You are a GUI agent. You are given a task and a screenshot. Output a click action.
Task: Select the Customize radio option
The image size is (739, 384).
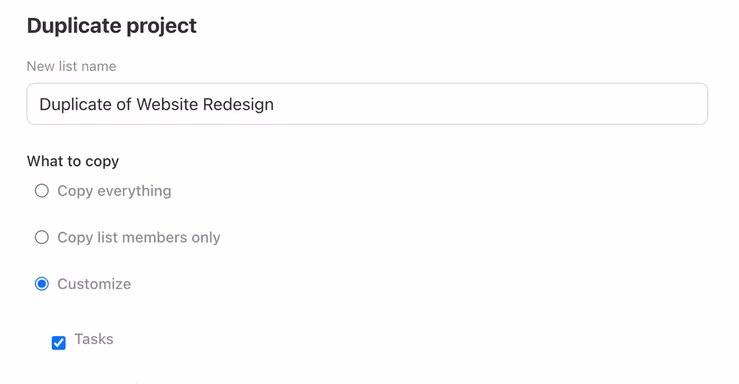pos(42,284)
